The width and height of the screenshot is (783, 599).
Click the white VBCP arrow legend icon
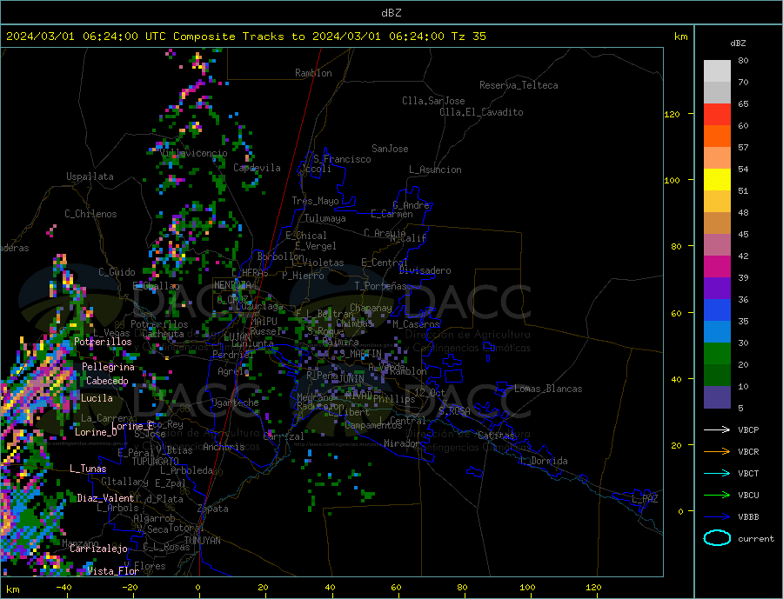[x=717, y=429]
